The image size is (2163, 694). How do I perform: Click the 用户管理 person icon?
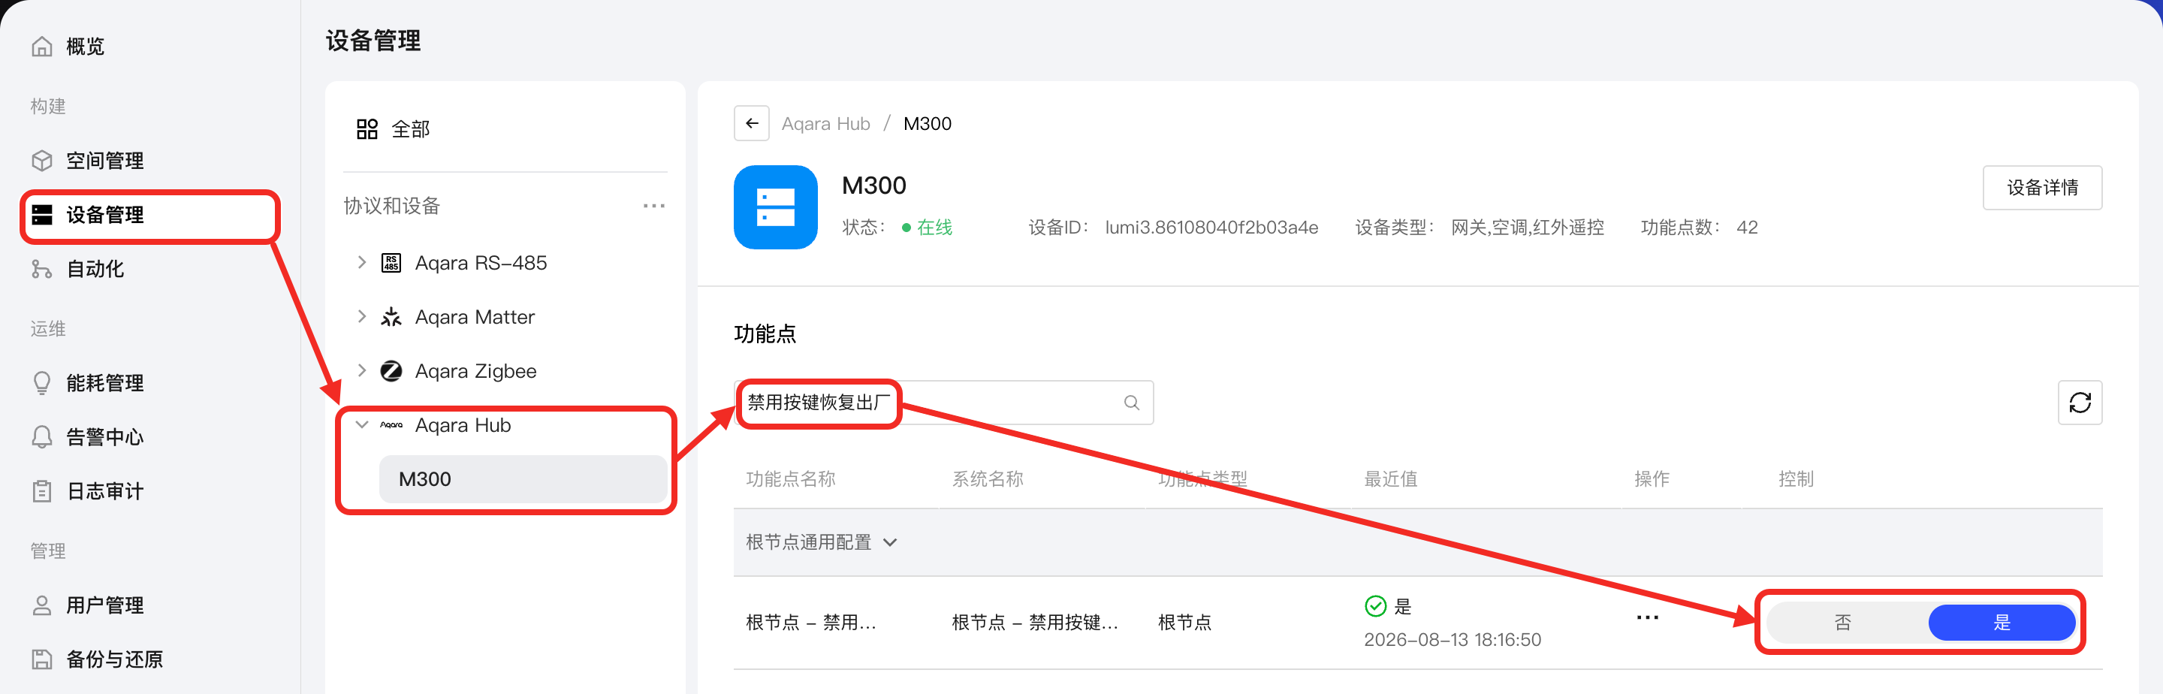(x=42, y=606)
